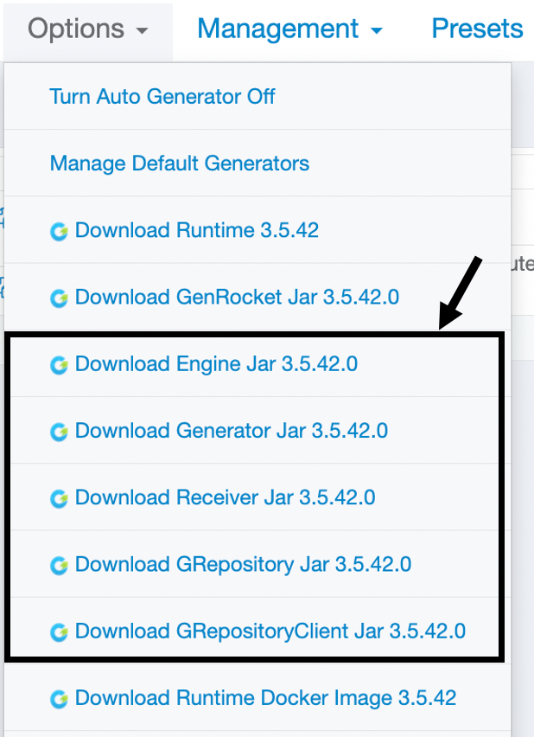Open the Presets menu
The image size is (534, 737).
477,29
